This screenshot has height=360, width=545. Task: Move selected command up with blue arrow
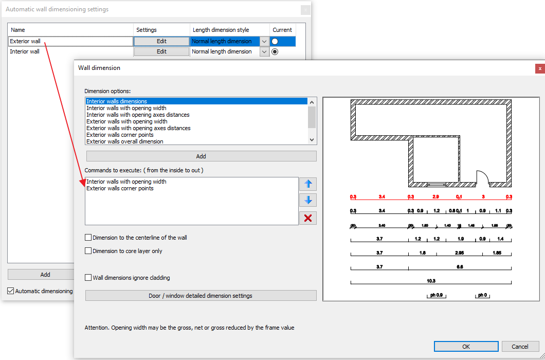point(307,184)
